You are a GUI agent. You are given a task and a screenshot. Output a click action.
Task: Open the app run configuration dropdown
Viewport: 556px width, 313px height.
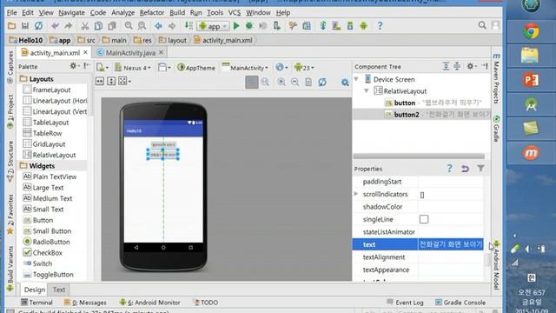tap(213, 26)
